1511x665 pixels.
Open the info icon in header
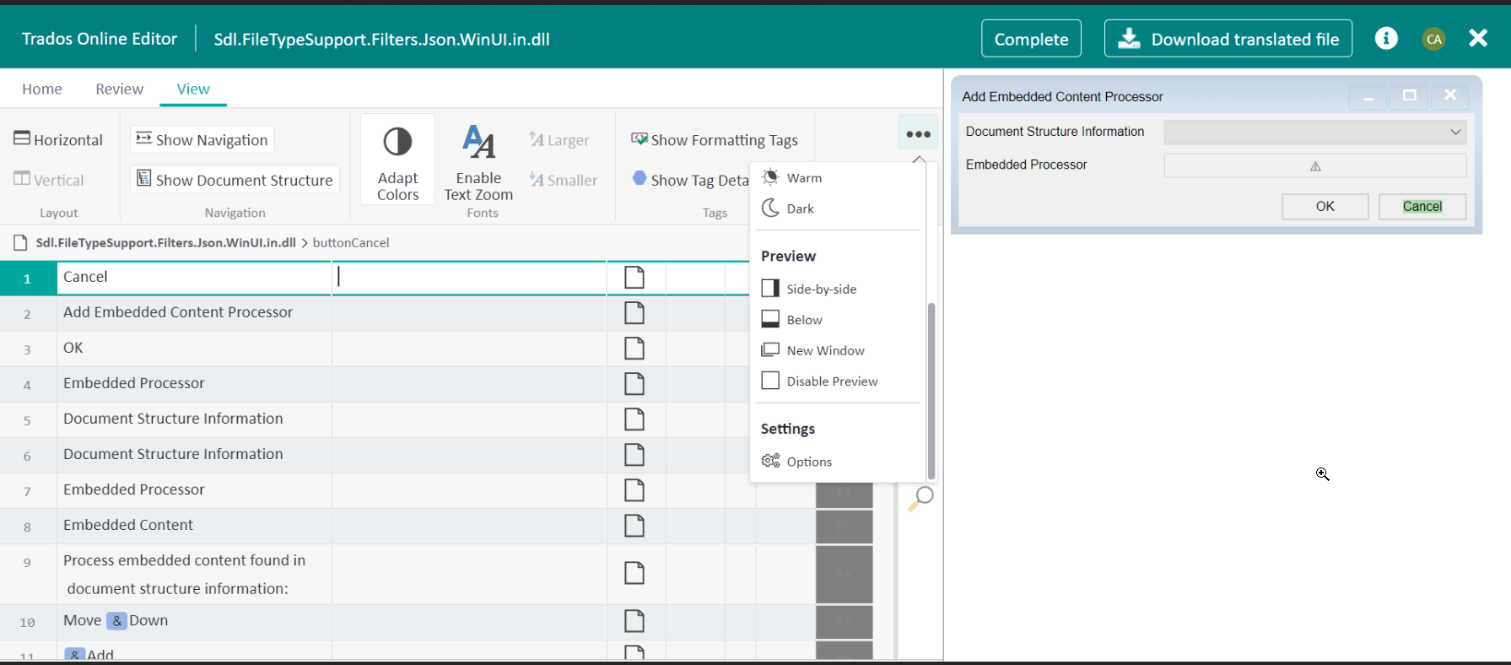(1386, 39)
